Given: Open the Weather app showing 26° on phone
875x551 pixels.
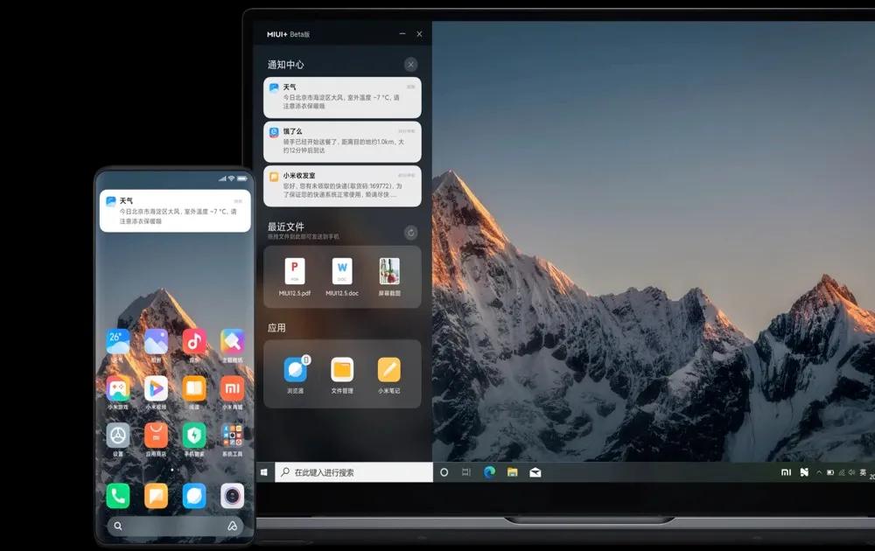Looking at the screenshot, I should point(118,341).
